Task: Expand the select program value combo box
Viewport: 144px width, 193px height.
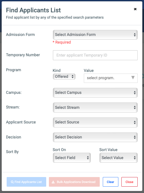Action: pyautogui.click(x=111, y=78)
